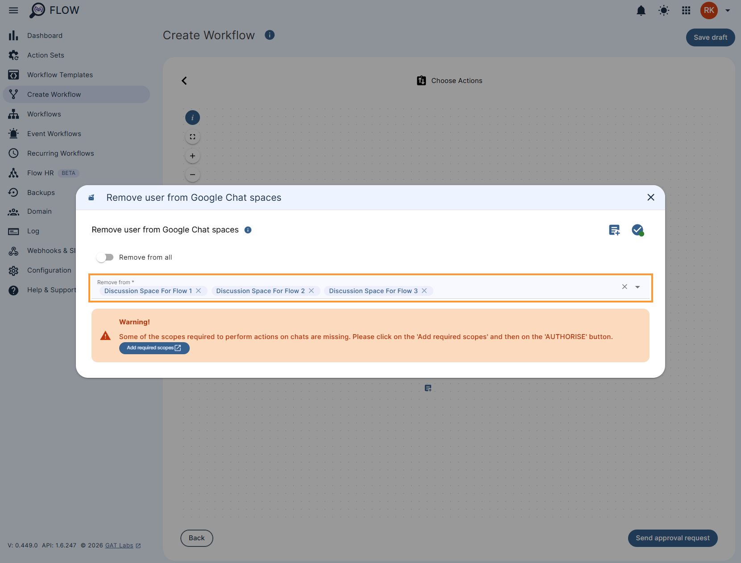Click the Workflows hierarchy icon
This screenshot has width=741, height=563.
pyautogui.click(x=13, y=114)
